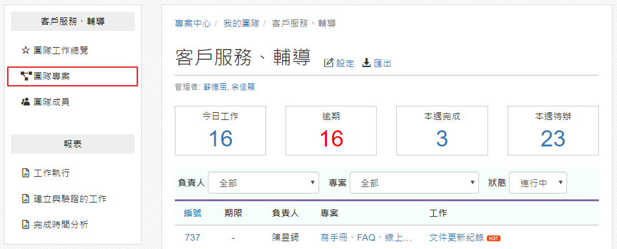Click the 我的團隊 breadcrumb link

pos(241,23)
